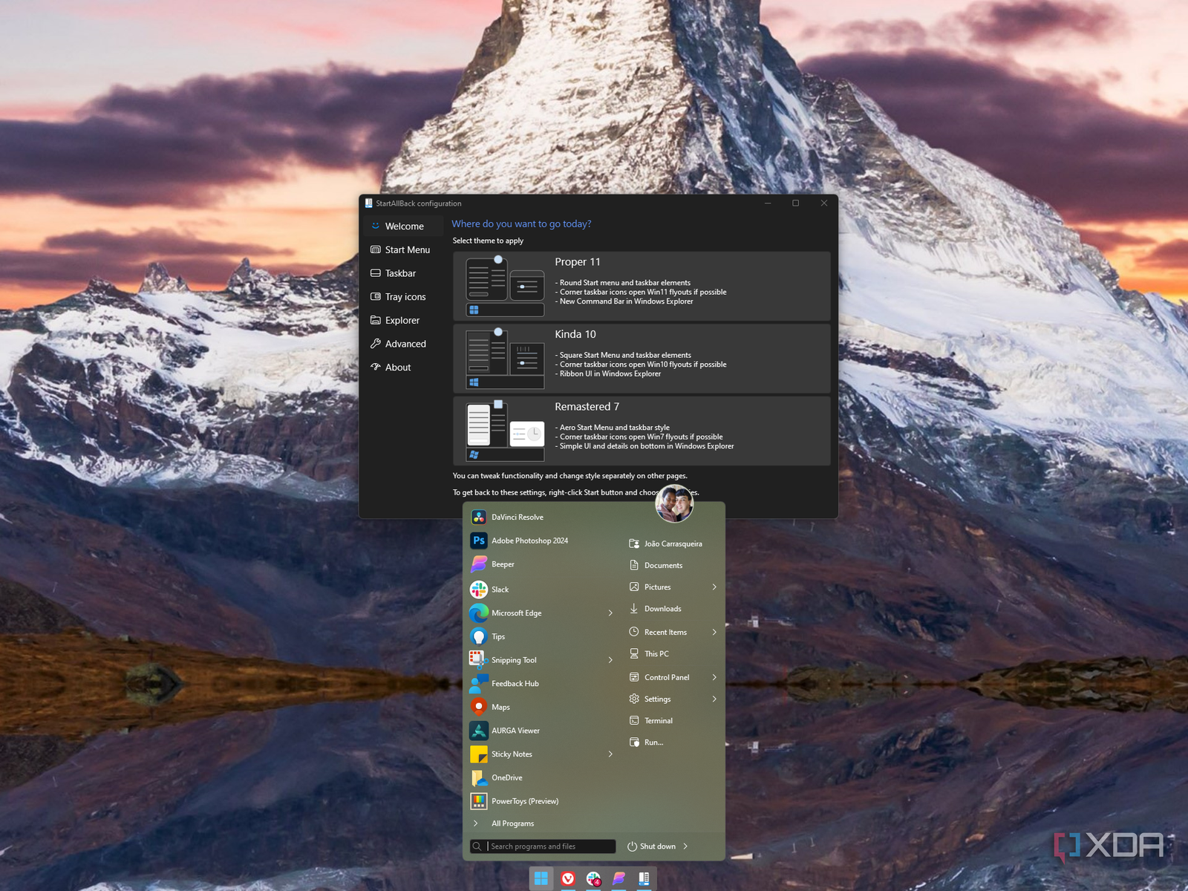Viewport: 1188px width, 891px height.
Task: Open Feedback Hub
Action: (x=515, y=684)
